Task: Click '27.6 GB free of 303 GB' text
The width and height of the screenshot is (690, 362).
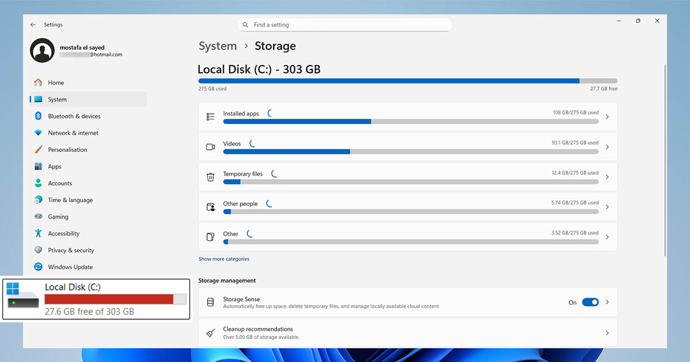Action: tap(89, 311)
